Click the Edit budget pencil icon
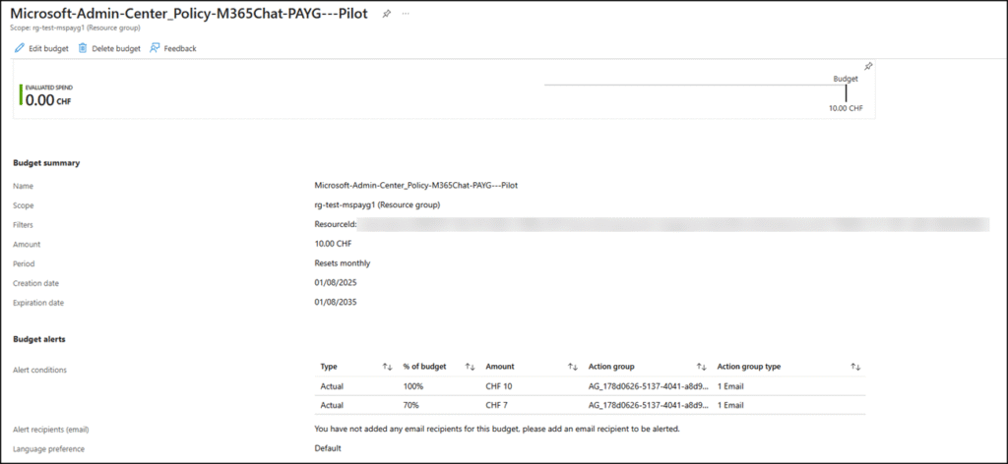1008x464 pixels. coord(20,48)
